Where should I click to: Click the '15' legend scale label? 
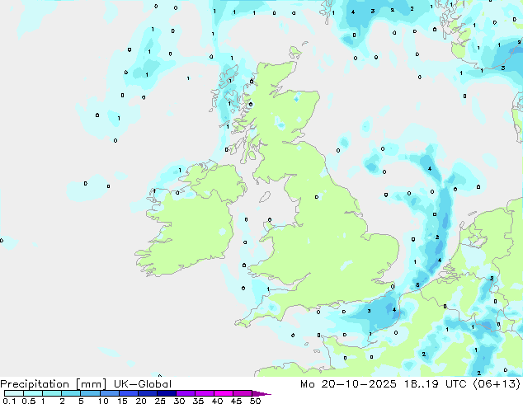tap(122, 401)
